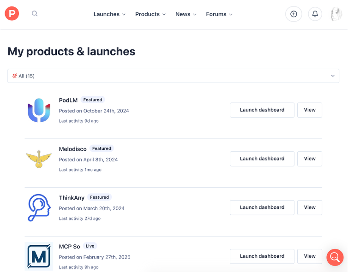Open the News dropdown menu
Viewport: 348px width, 272px height.
[186, 14]
